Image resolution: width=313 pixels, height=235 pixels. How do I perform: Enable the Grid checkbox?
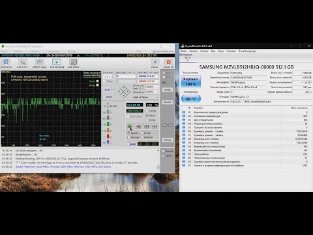point(128,144)
